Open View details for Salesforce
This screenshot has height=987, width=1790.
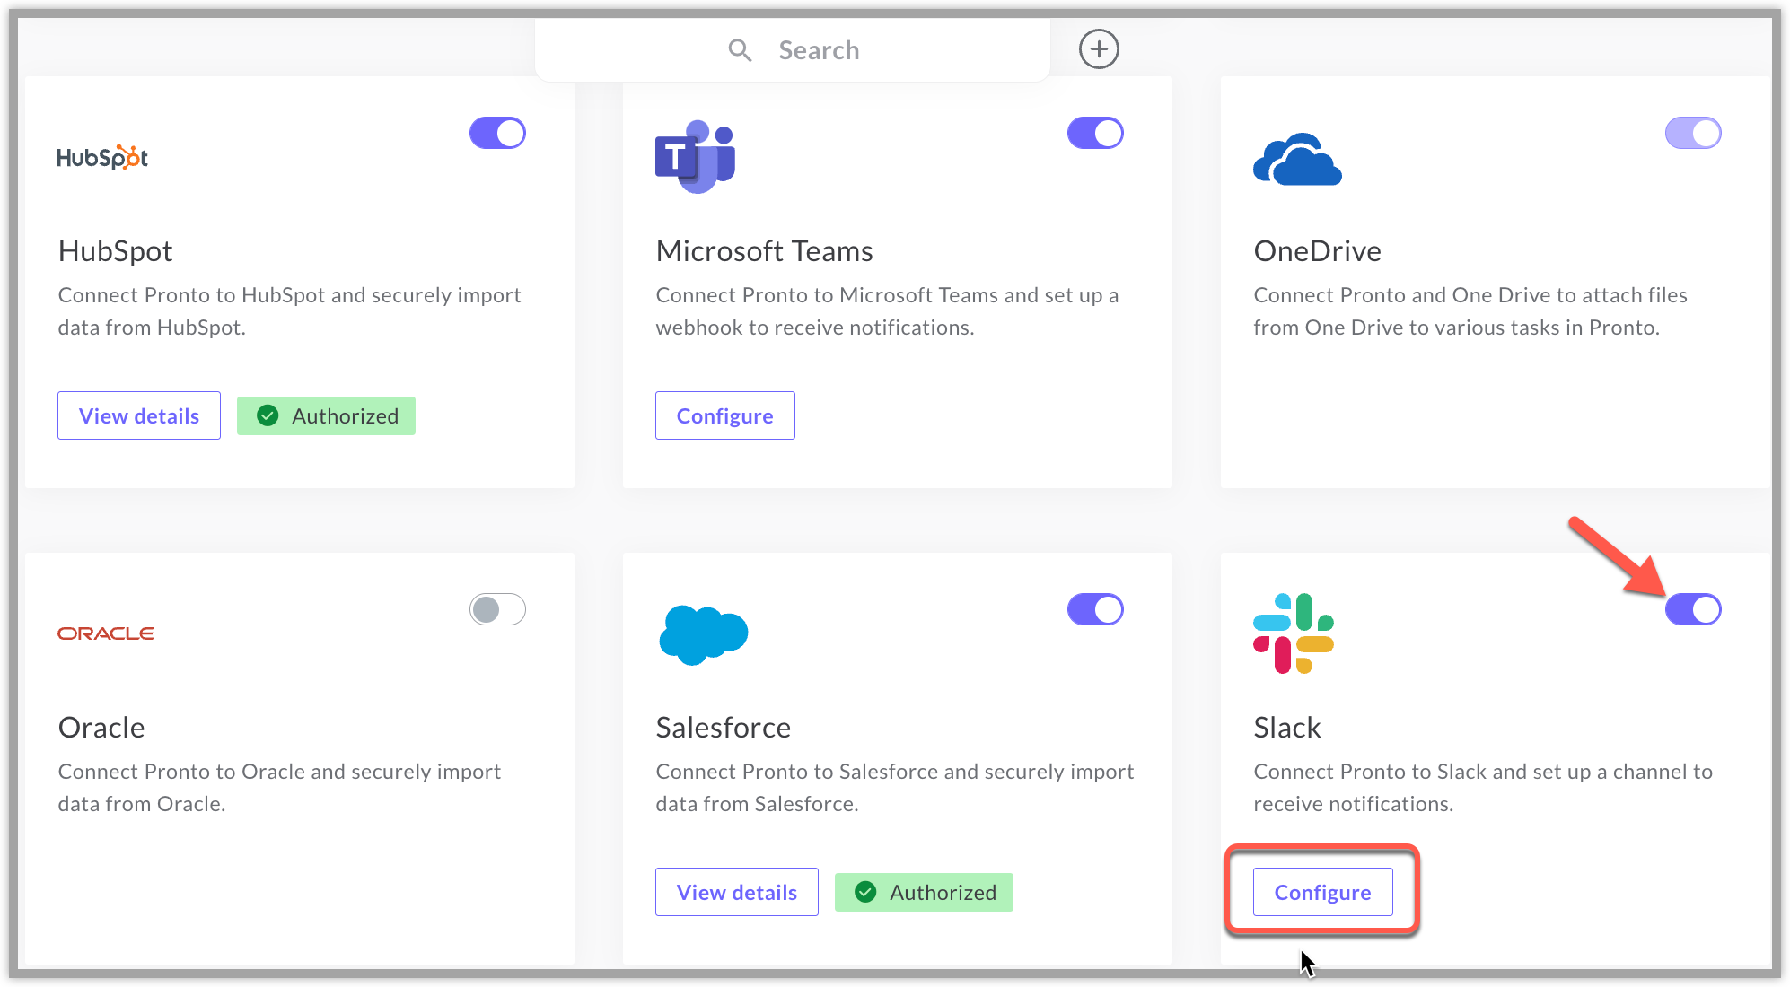[x=737, y=892]
